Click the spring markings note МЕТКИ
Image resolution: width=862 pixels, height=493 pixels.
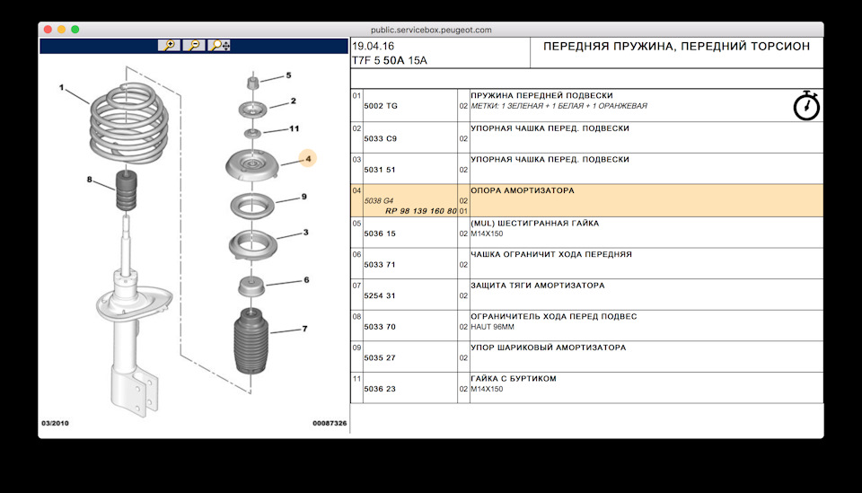pos(559,106)
